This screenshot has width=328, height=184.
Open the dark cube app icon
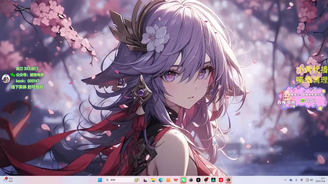191,180
